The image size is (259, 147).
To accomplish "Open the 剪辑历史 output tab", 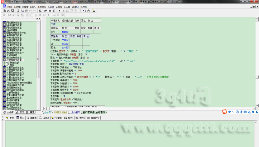I will pyautogui.click(x=93, y=118).
